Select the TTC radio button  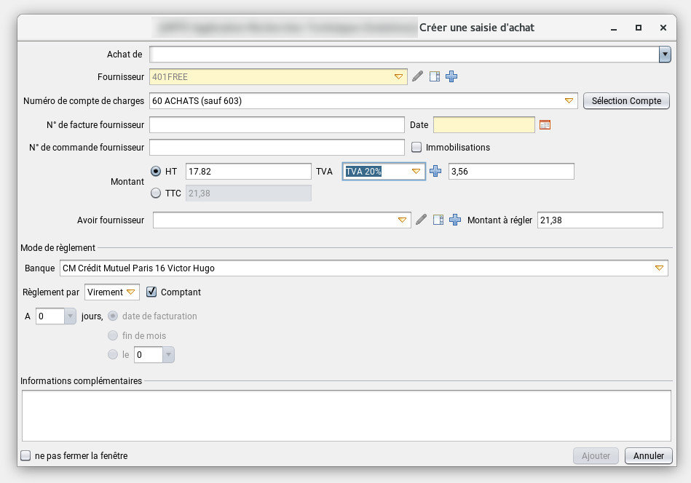click(x=156, y=193)
